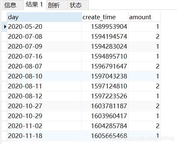177x144 pixels.
Task: Select the day cell 2020-08-11
Action: pos(44,86)
